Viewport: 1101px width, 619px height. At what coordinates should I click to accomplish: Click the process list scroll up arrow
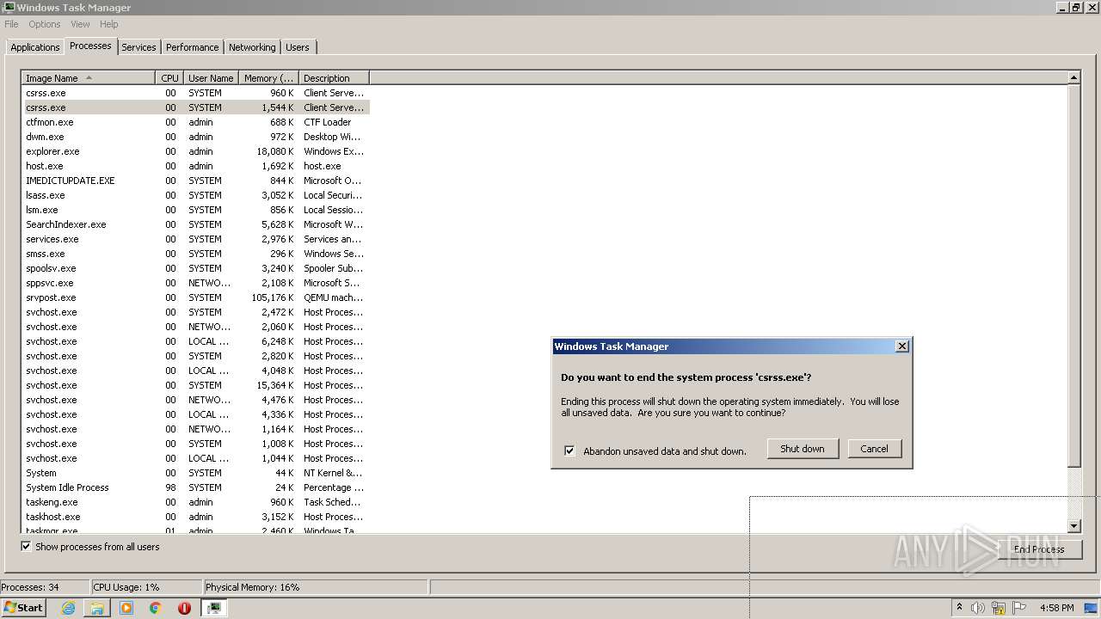tap(1073, 78)
